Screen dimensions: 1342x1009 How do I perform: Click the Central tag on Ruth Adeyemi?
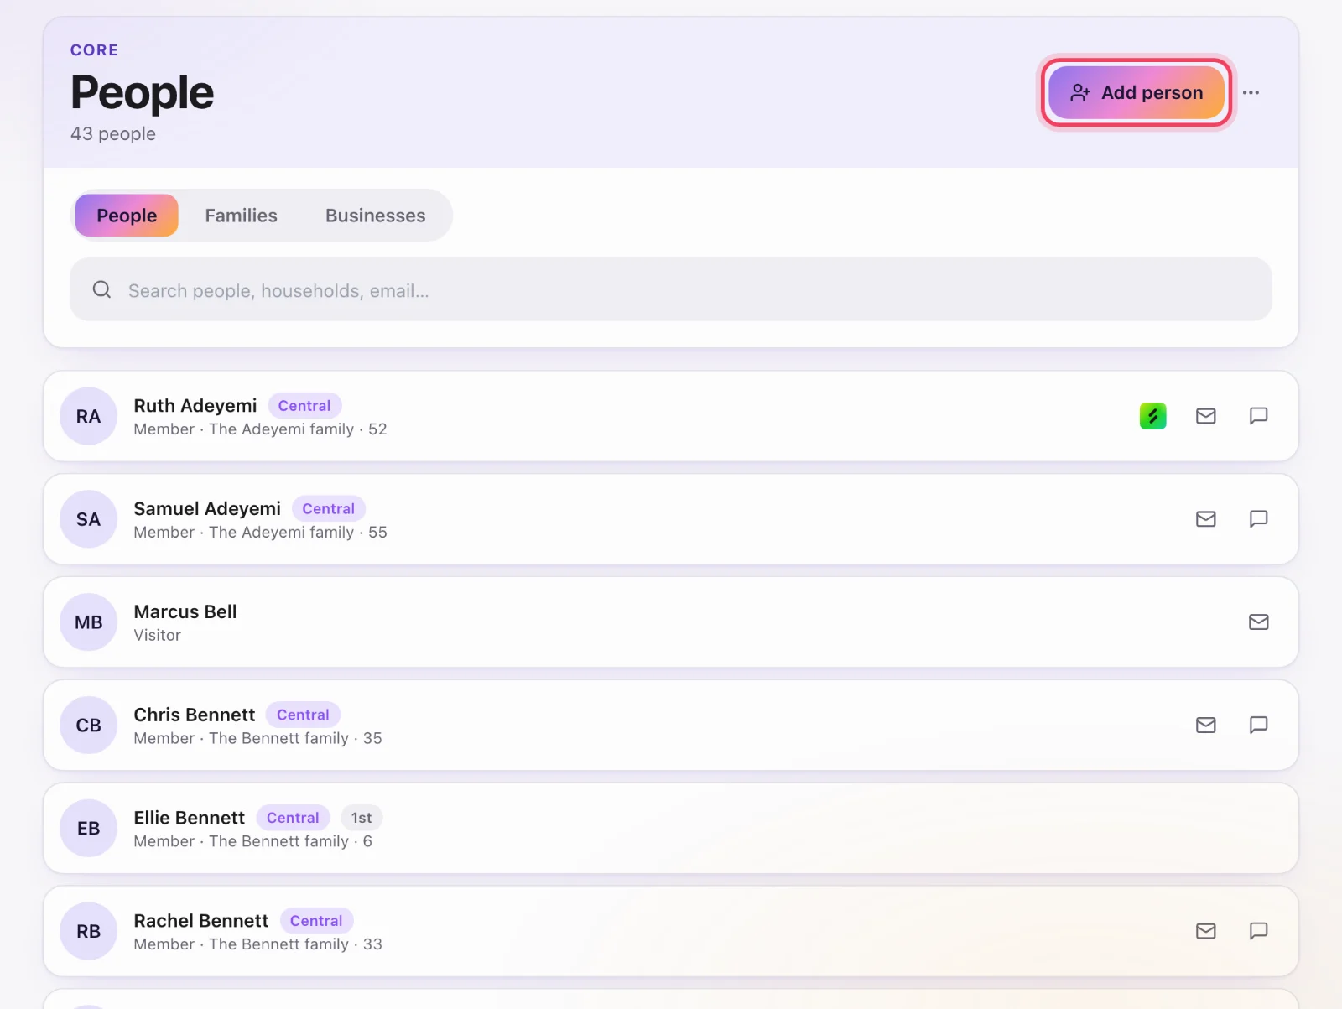(x=304, y=406)
